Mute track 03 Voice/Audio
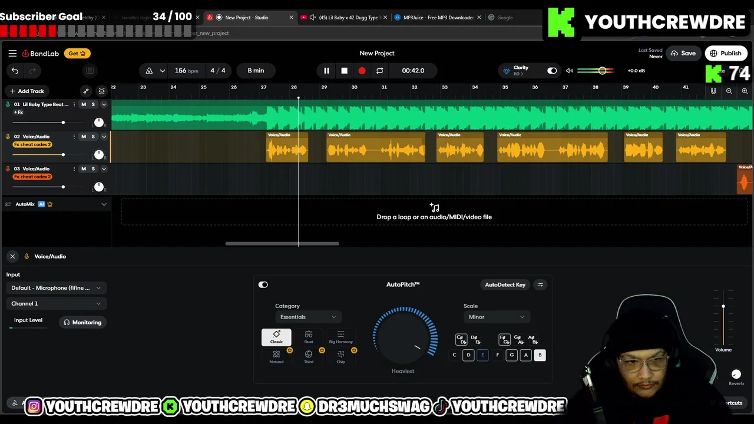 (84, 169)
